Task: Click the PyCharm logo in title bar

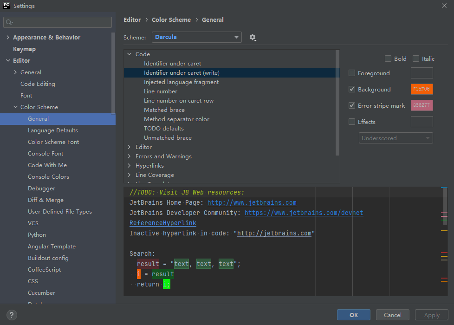Action: [6, 6]
